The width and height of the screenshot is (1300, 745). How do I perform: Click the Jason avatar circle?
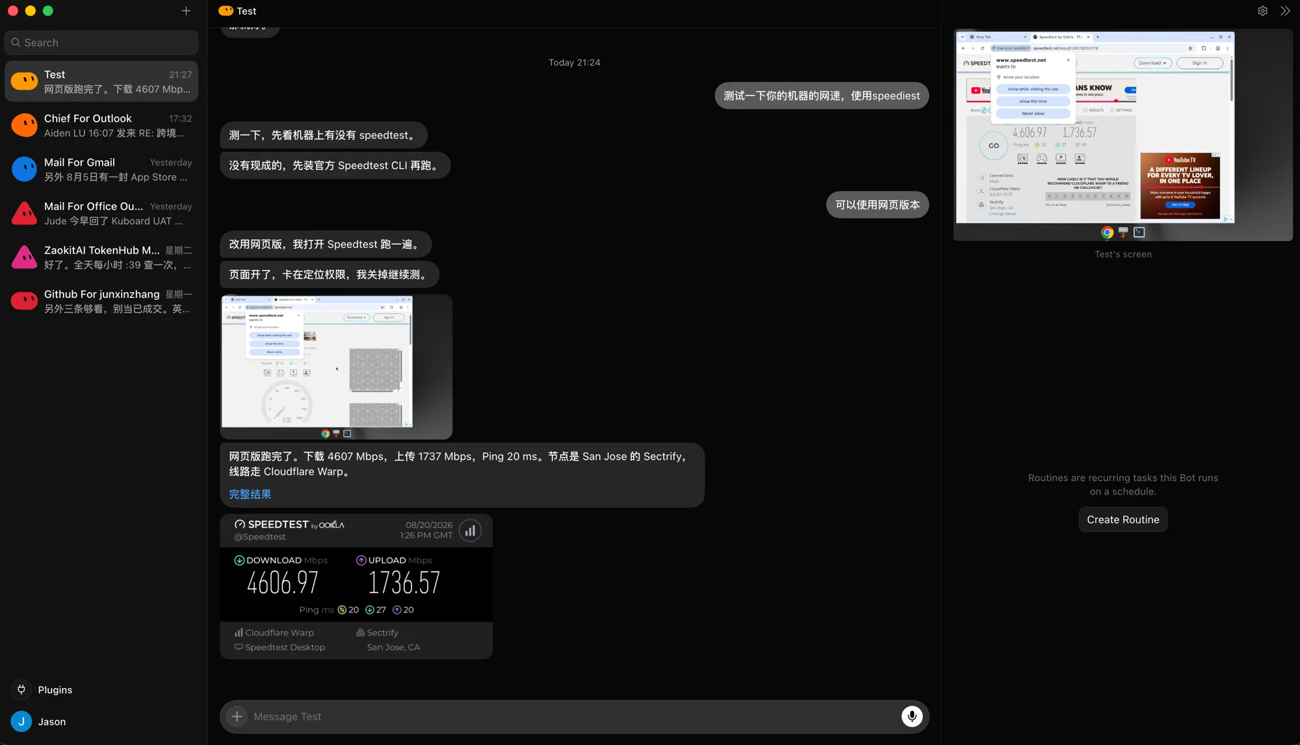21,722
